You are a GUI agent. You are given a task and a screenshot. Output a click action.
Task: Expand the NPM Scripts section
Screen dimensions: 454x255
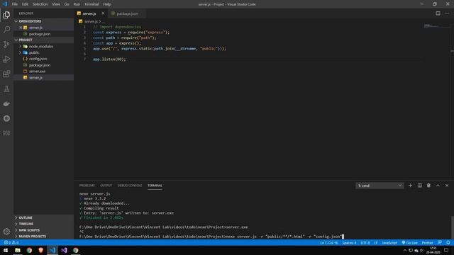click(43, 230)
